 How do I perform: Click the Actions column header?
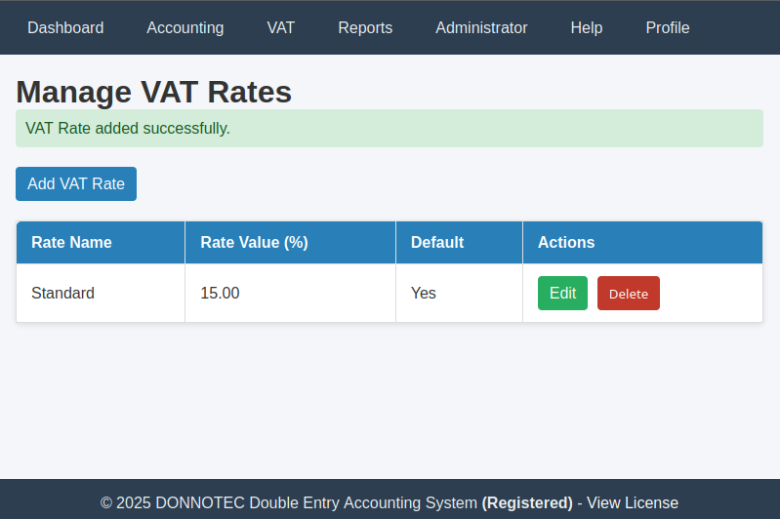(642, 243)
